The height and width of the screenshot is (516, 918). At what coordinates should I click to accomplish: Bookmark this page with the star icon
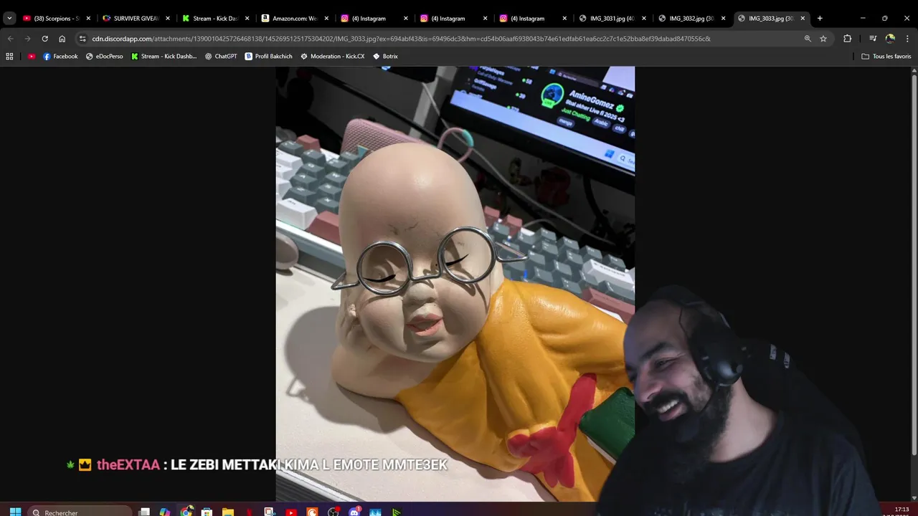(823, 39)
